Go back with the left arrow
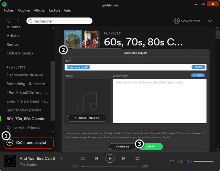This screenshot has height=171, width=220. click(x=9, y=21)
